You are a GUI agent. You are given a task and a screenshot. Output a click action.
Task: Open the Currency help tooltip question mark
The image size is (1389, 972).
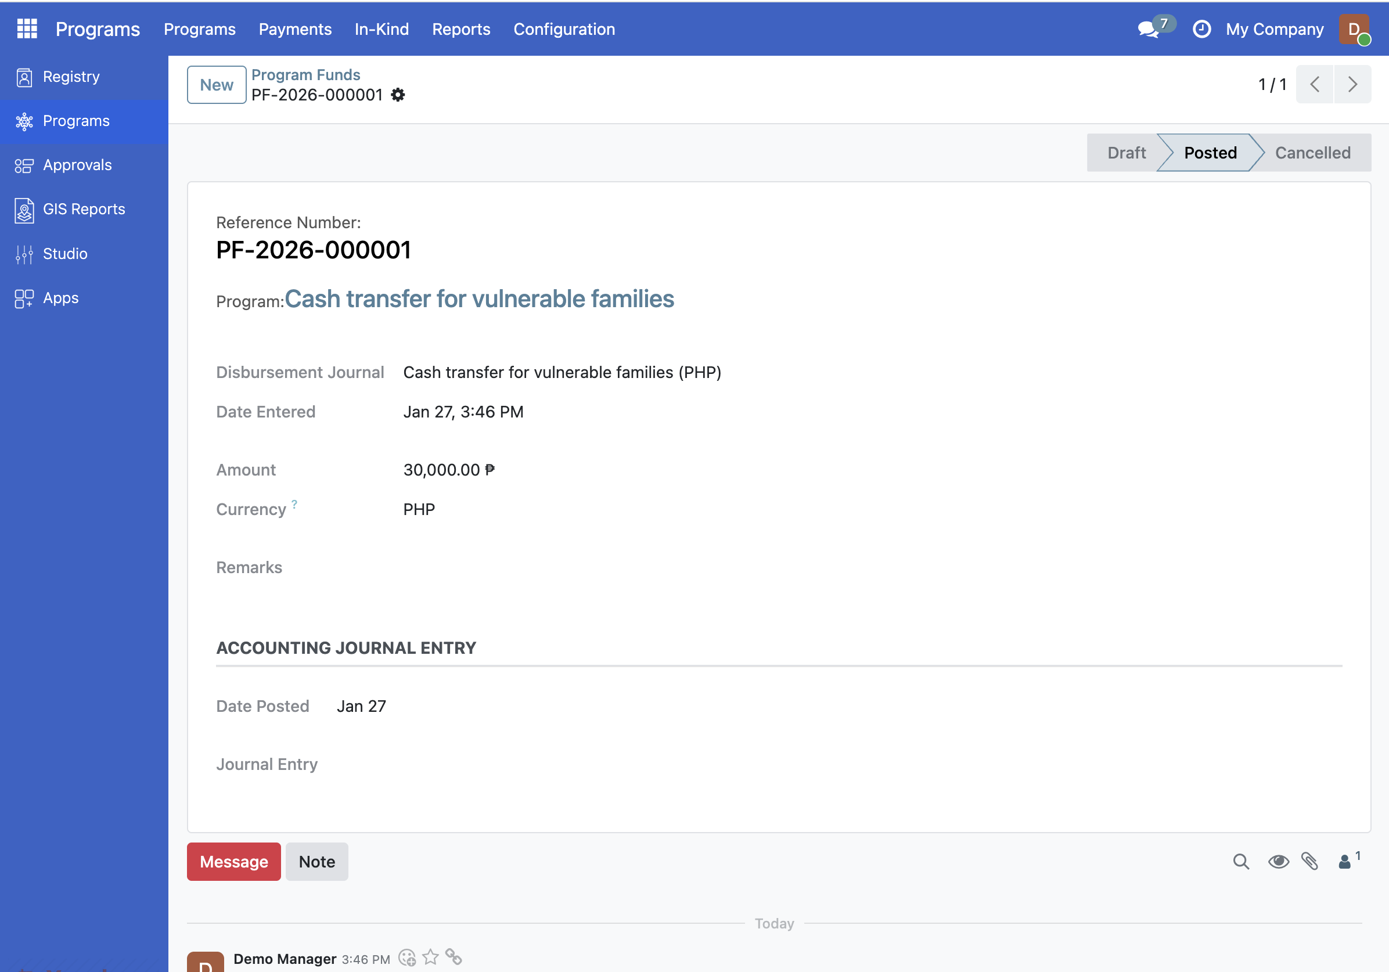[294, 503]
